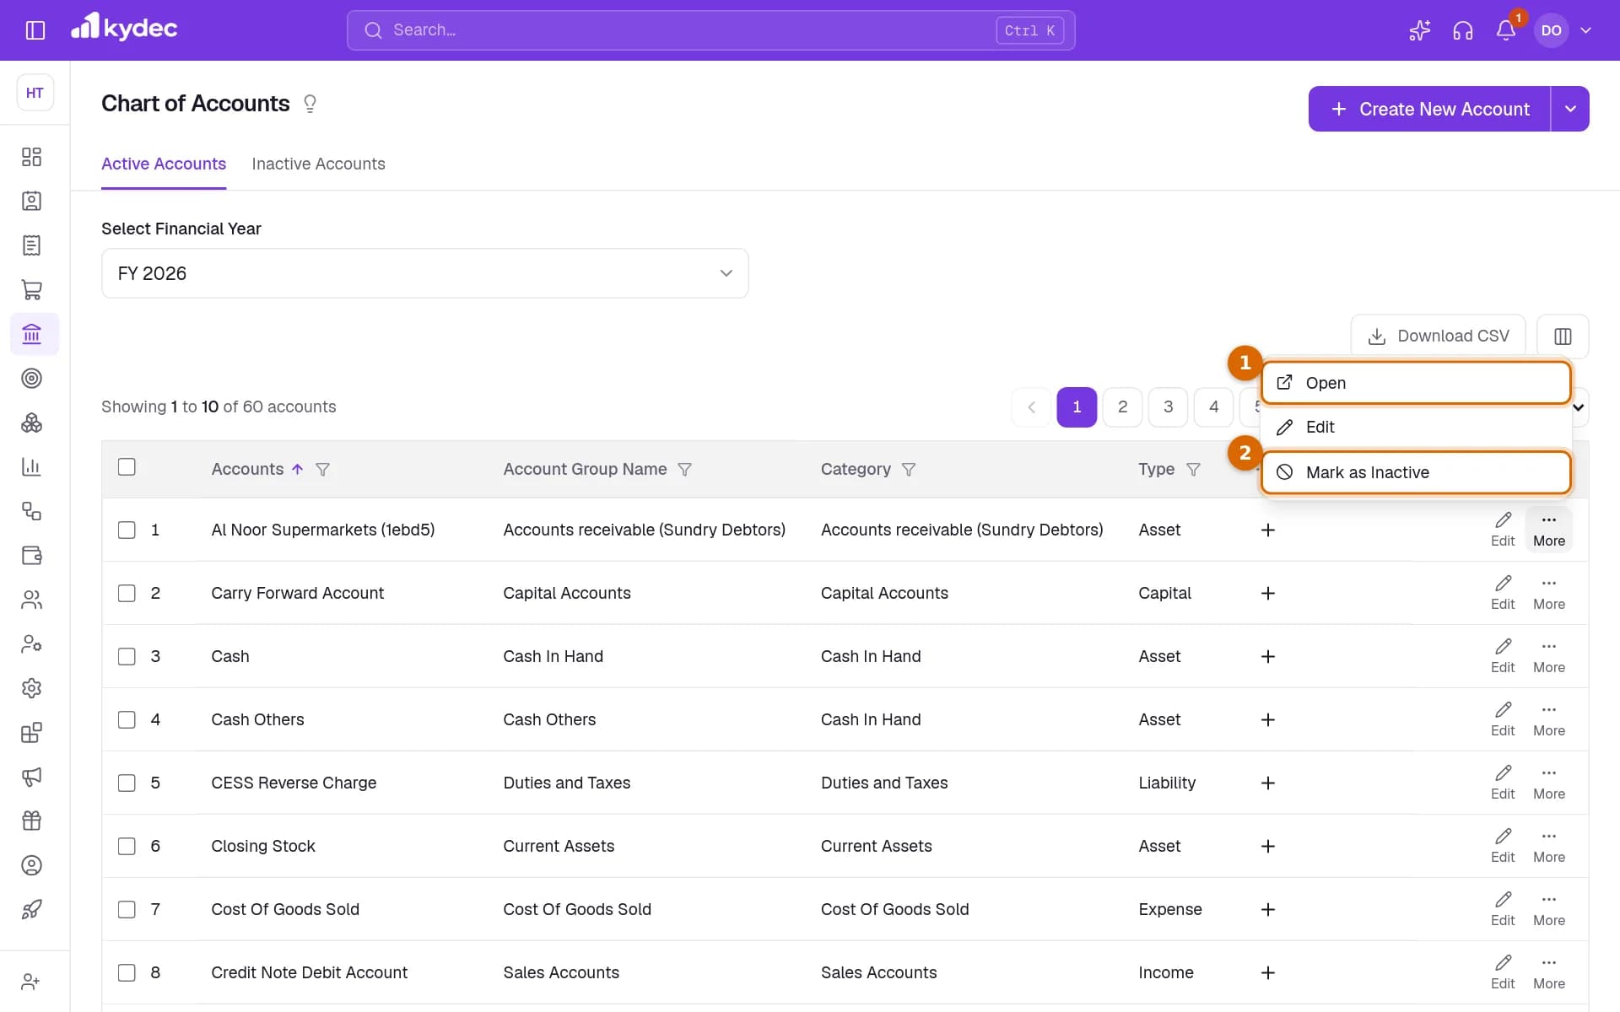Click the lightbulb tip icon beside Chart of Accounts
Screen dimensions: 1620x1012
click(x=310, y=104)
